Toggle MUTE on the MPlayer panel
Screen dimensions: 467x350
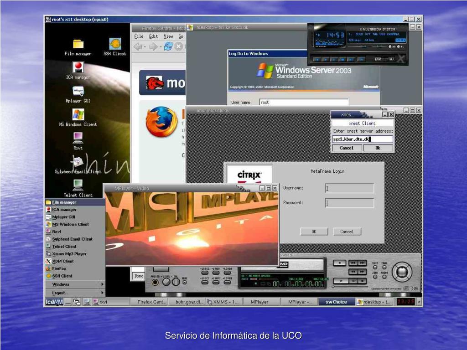(185, 282)
